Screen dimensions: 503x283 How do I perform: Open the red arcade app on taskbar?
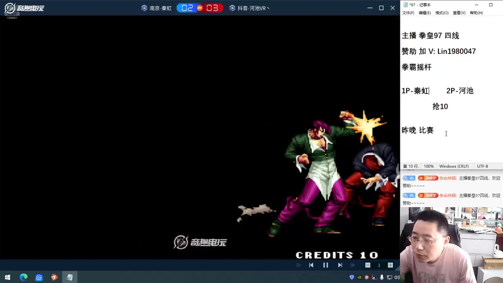(x=54, y=277)
